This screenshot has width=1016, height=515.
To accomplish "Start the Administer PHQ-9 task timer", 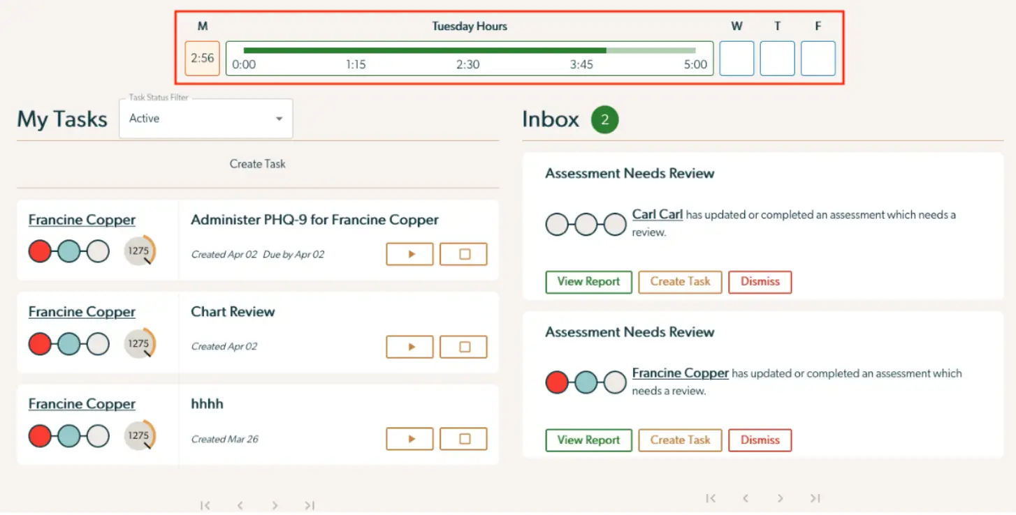I will pyautogui.click(x=409, y=254).
